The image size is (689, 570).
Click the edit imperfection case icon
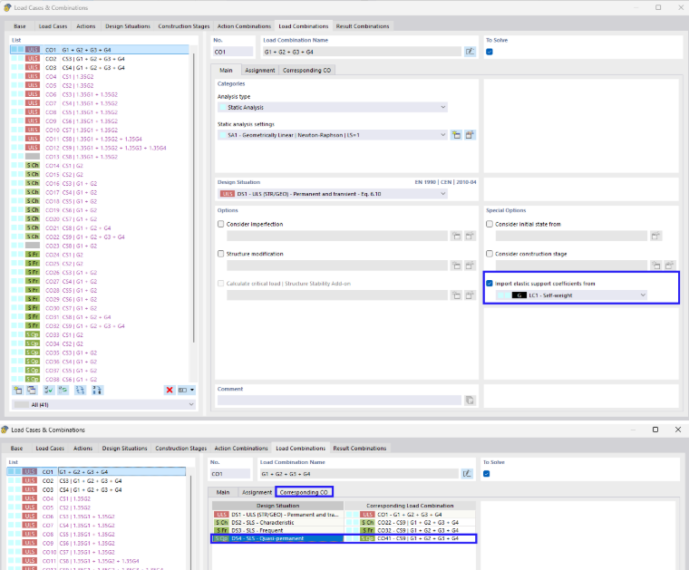470,237
